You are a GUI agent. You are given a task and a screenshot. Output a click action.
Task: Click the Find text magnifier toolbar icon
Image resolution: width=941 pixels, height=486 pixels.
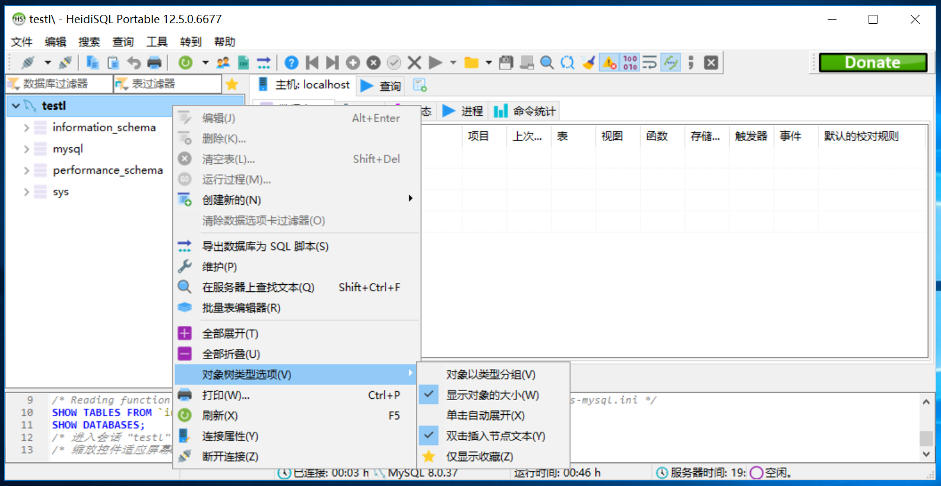(x=547, y=62)
